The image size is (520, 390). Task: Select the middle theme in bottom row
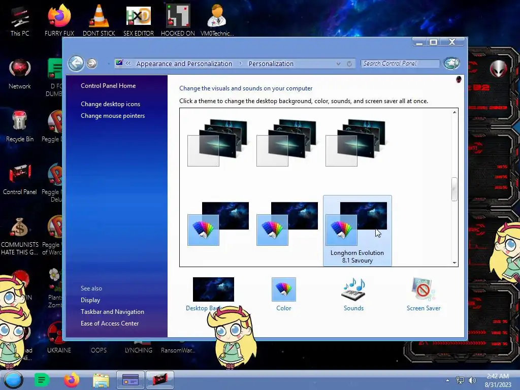click(287, 224)
